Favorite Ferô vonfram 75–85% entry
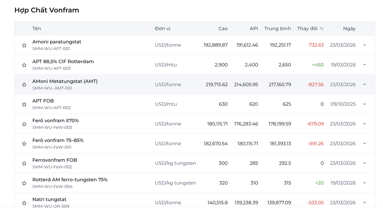The image size is (383, 208). [24, 144]
